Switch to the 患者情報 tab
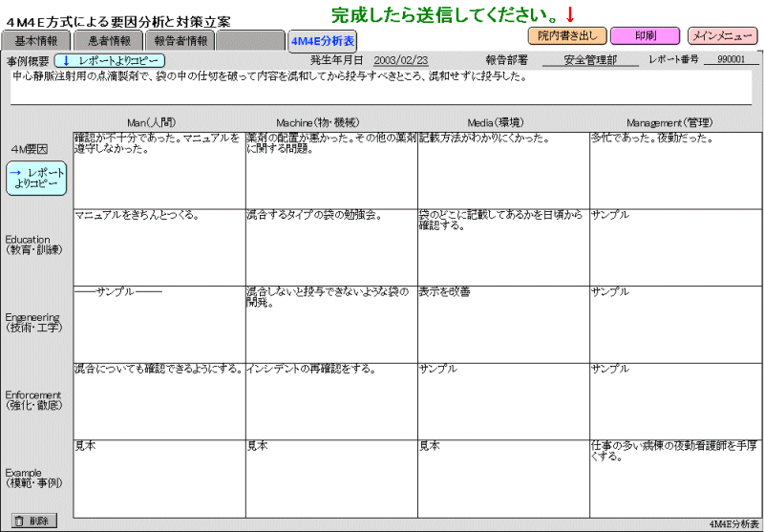The image size is (764, 532). click(x=109, y=41)
